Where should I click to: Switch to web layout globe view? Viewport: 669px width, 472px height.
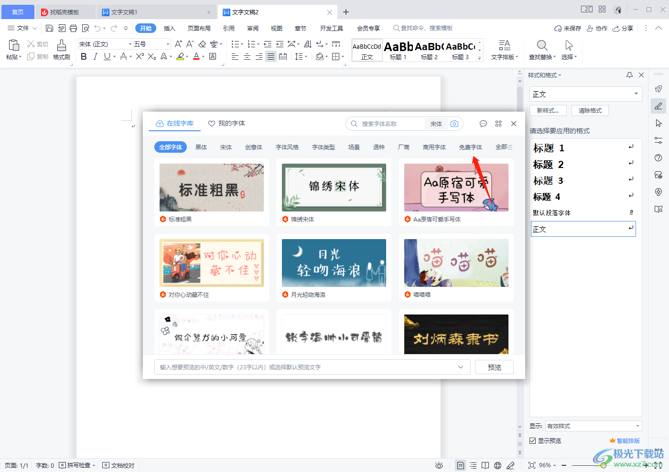pyautogui.click(x=497, y=465)
